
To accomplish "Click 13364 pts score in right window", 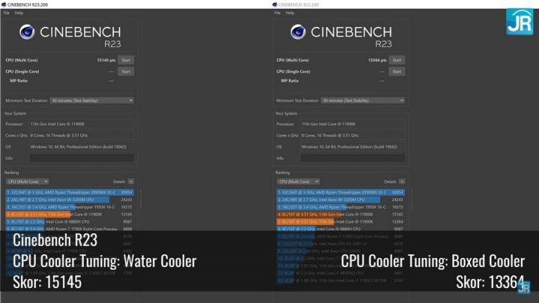I will pyautogui.click(x=377, y=60).
